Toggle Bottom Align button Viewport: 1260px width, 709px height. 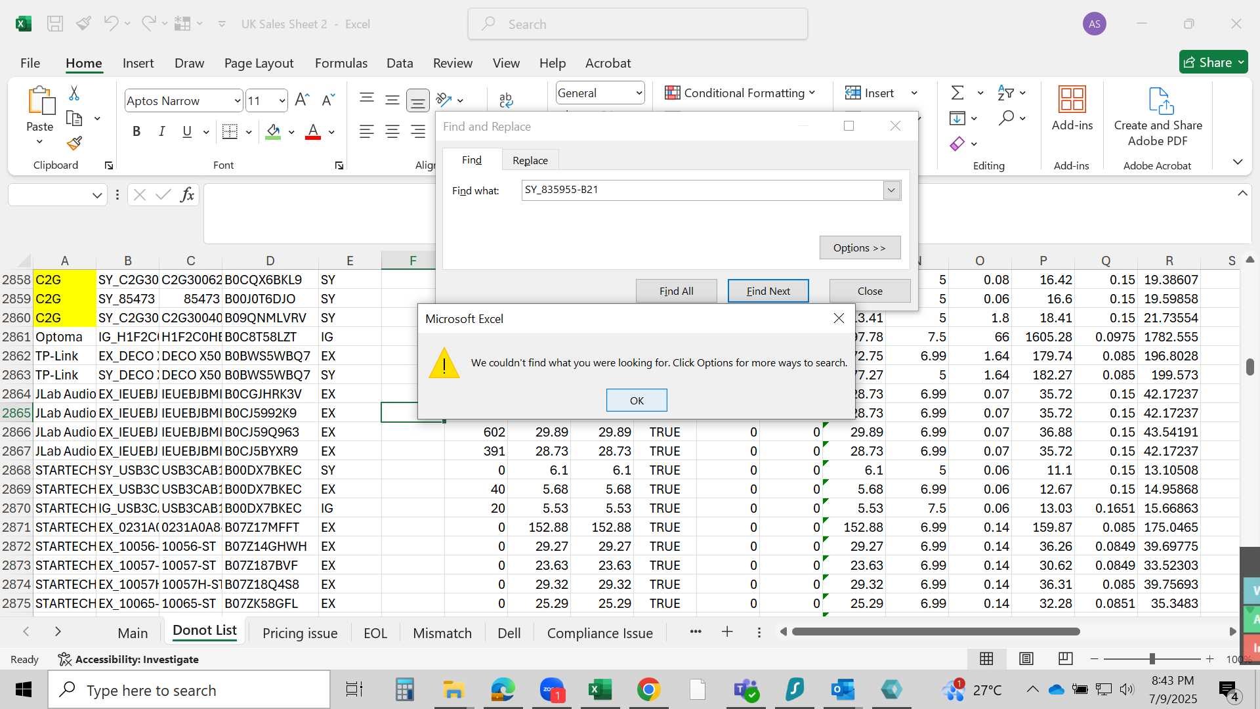[x=417, y=100]
